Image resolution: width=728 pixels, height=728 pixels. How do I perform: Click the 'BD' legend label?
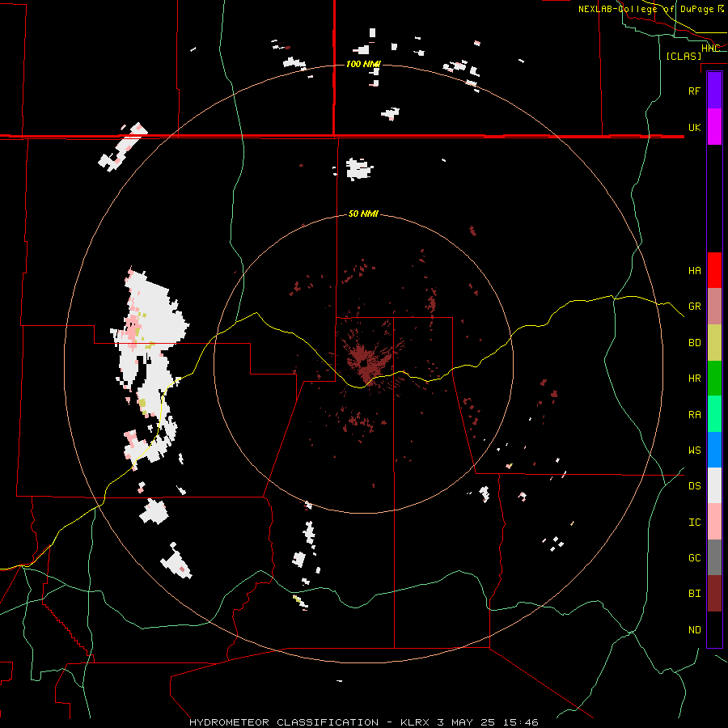tap(694, 343)
